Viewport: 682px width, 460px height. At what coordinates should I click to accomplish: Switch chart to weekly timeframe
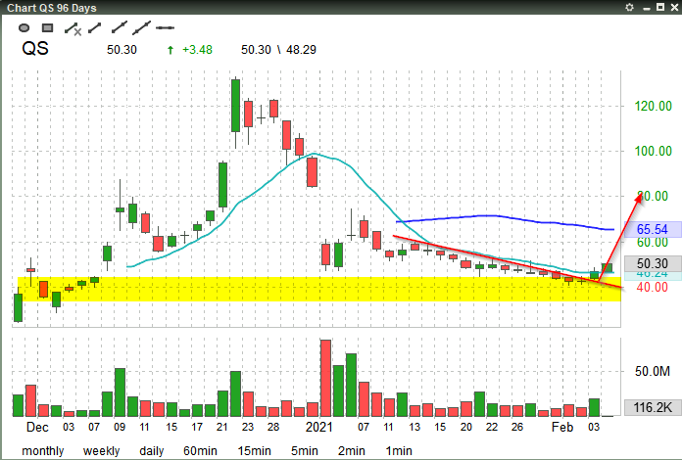101,451
